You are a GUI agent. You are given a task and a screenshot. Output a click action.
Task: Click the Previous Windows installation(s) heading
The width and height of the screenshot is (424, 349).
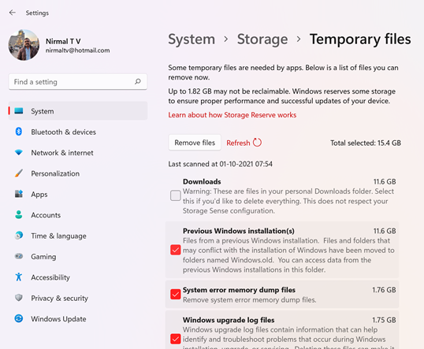pos(239,231)
